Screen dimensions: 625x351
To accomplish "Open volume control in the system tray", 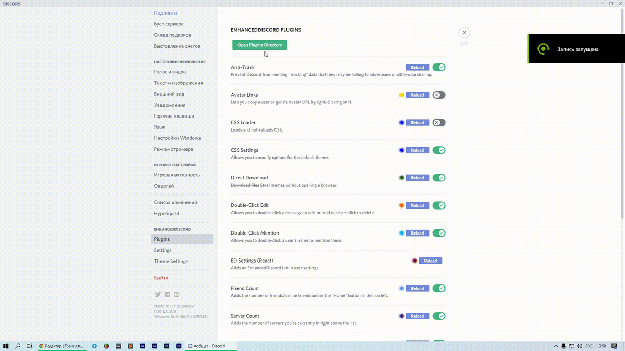I will (x=580, y=346).
